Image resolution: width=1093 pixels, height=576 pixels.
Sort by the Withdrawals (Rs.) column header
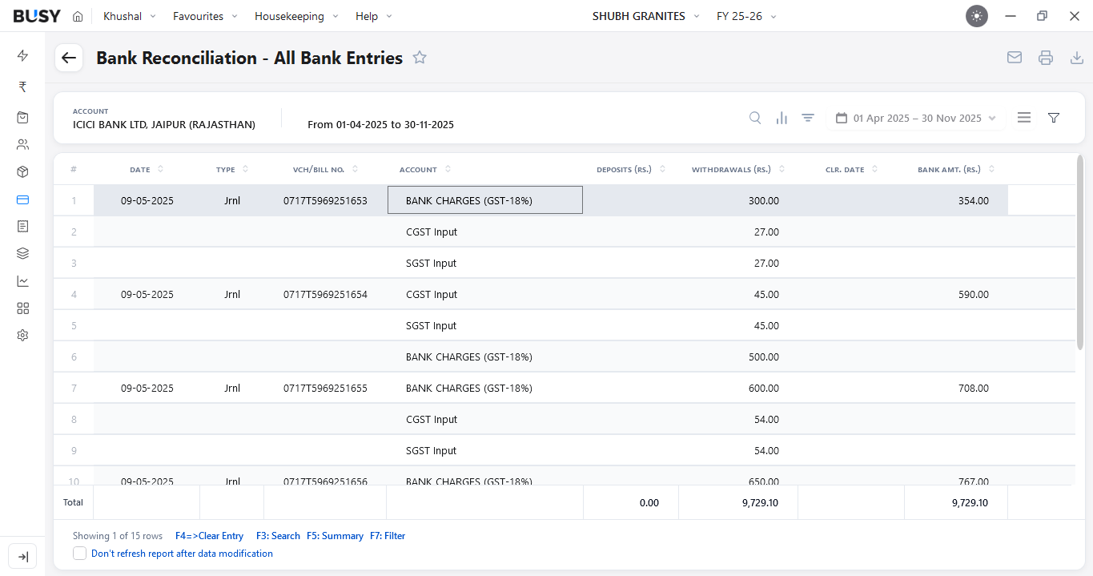[738, 169]
